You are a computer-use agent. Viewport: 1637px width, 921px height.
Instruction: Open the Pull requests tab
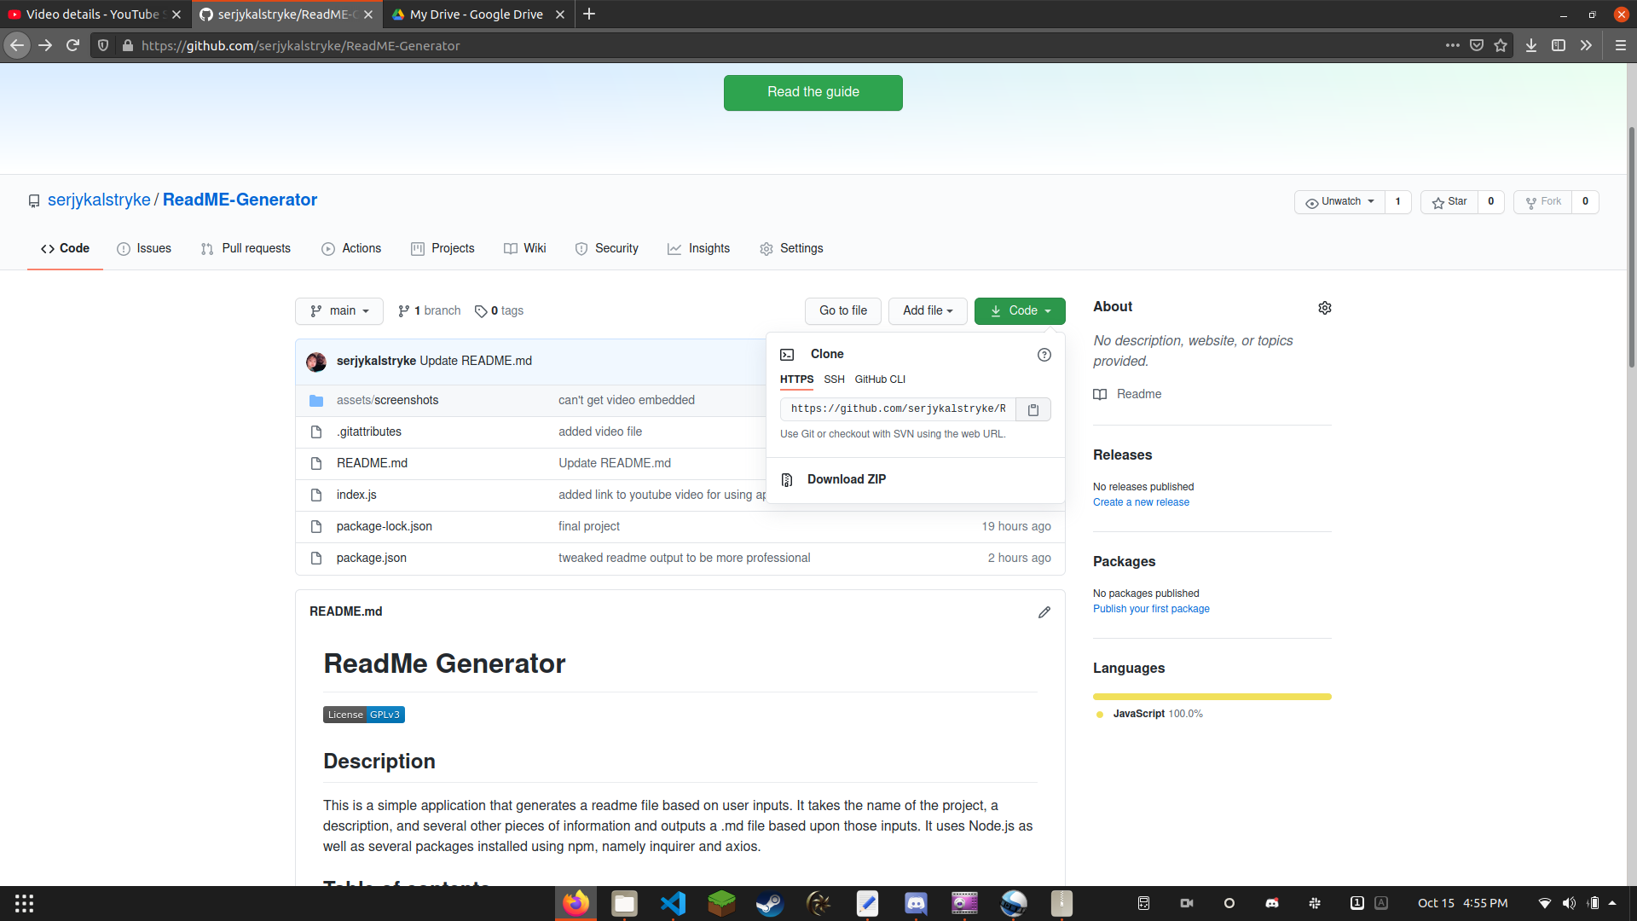246,248
